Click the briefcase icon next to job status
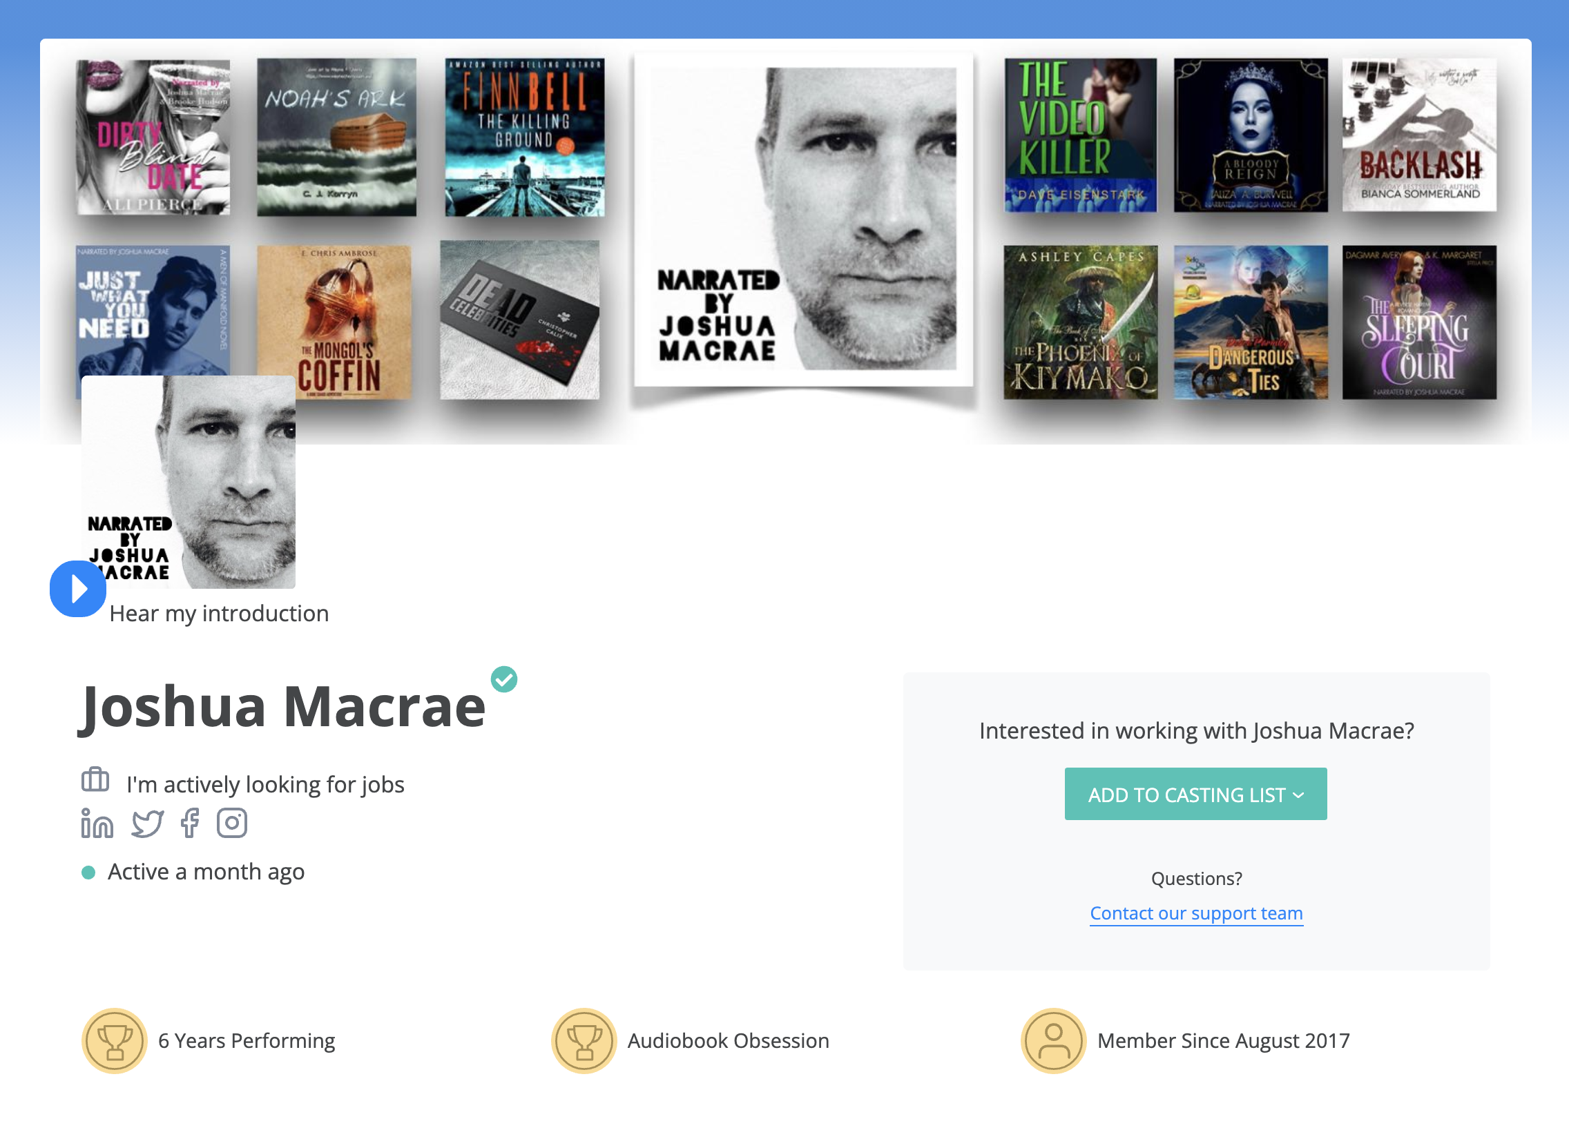 (x=95, y=779)
